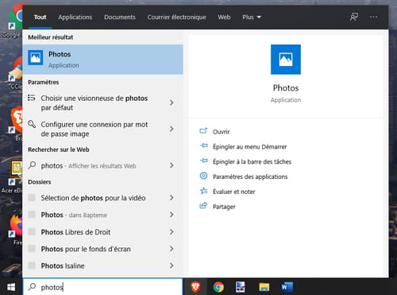Screen dimensions: 397x295
Task: Open Word from the taskbar
Action: tap(287, 287)
